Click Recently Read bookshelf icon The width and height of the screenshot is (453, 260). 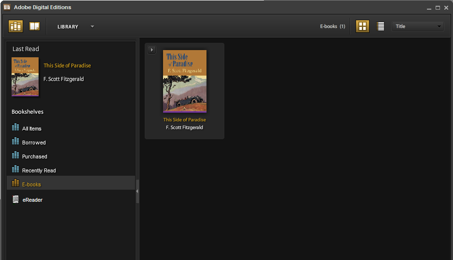point(15,169)
